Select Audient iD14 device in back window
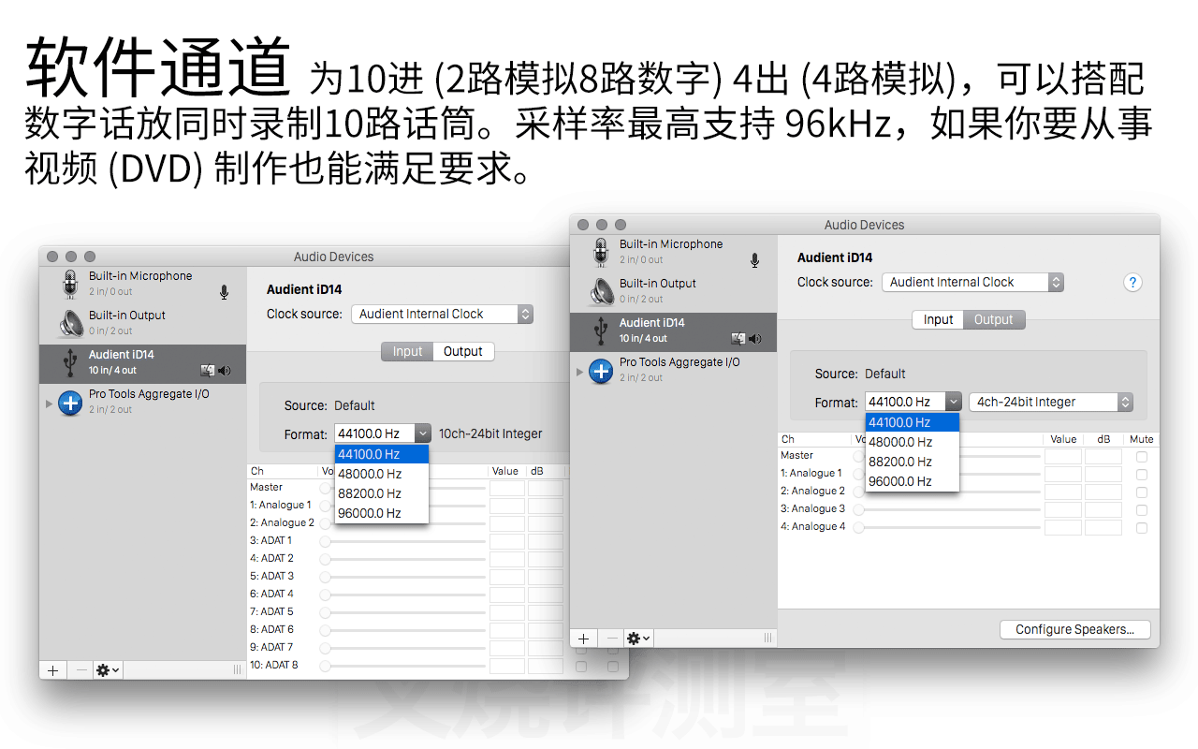The height and width of the screenshot is (749, 1198). [x=142, y=363]
